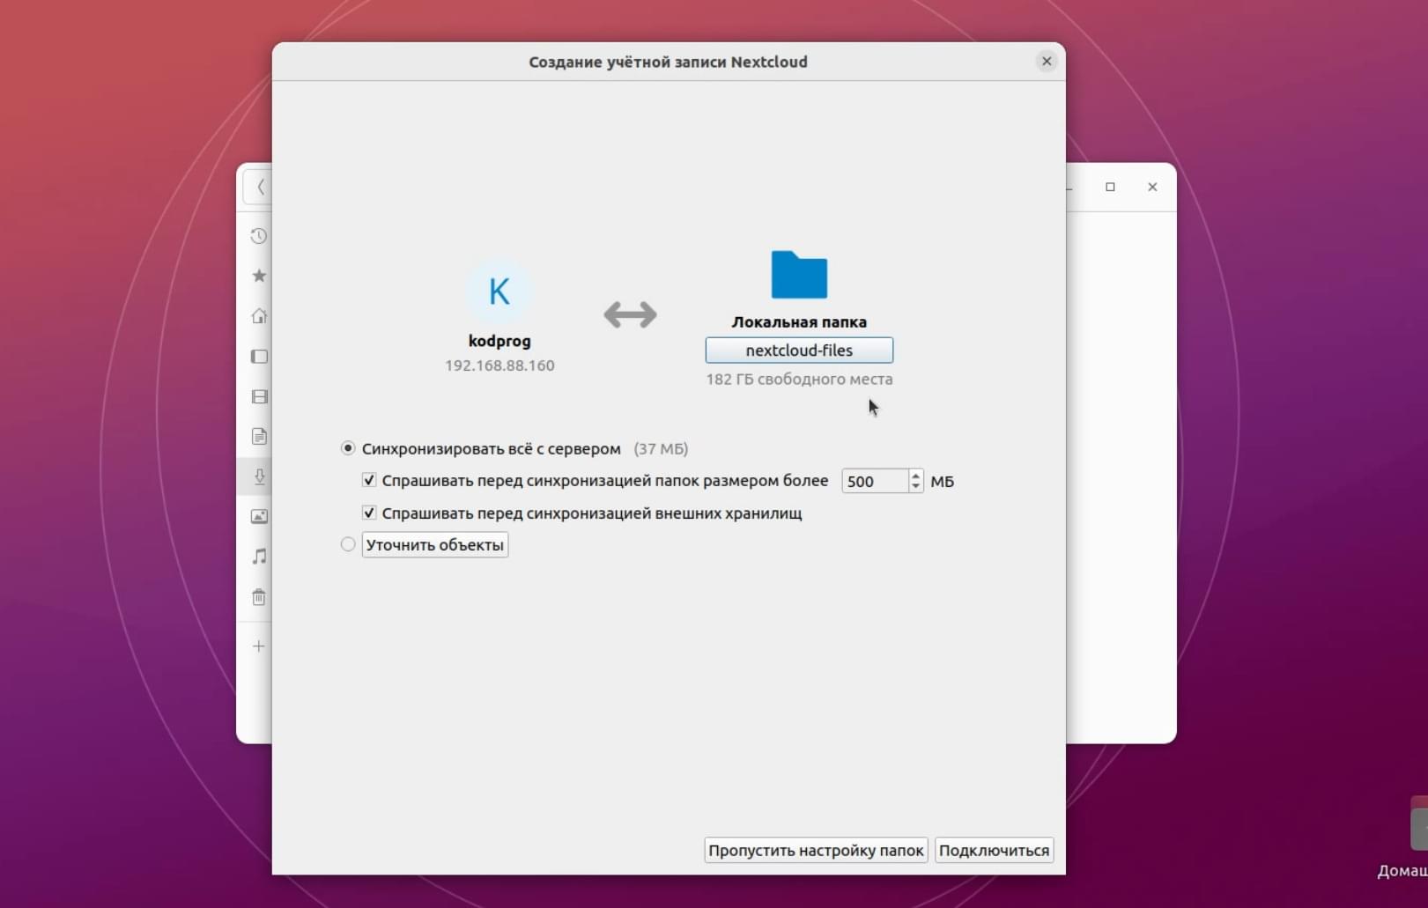
Task: Click the 'Локальная папка' label
Action: click(x=799, y=322)
